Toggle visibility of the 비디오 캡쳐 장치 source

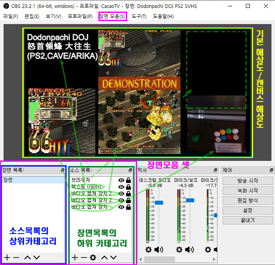[x=121, y=207]
